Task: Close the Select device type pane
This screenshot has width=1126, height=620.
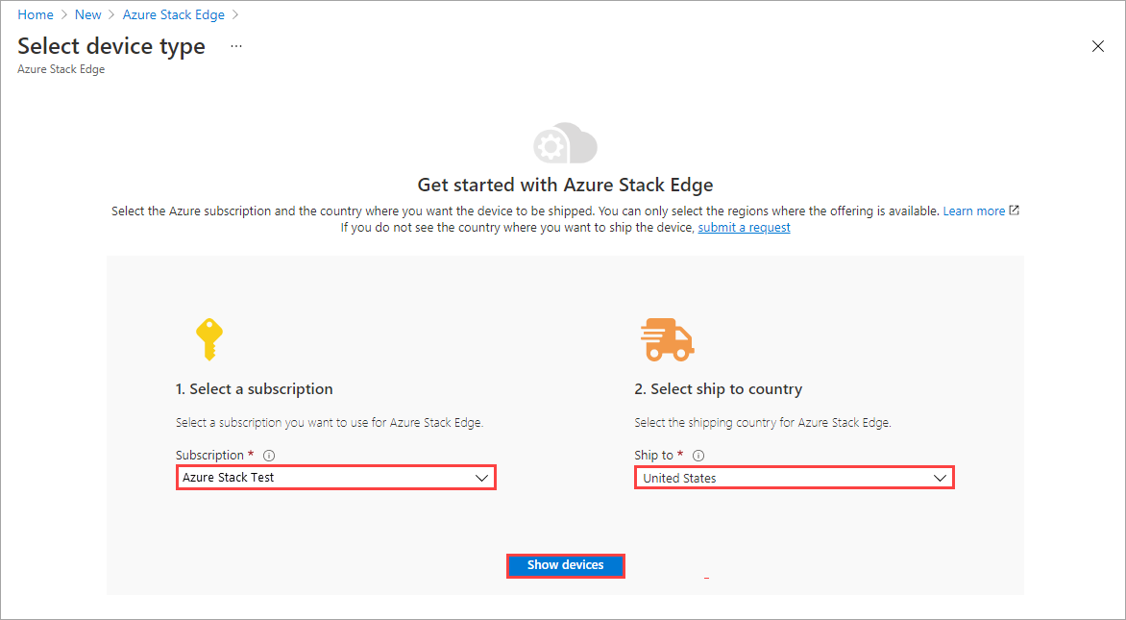Action: [1097, 45]
